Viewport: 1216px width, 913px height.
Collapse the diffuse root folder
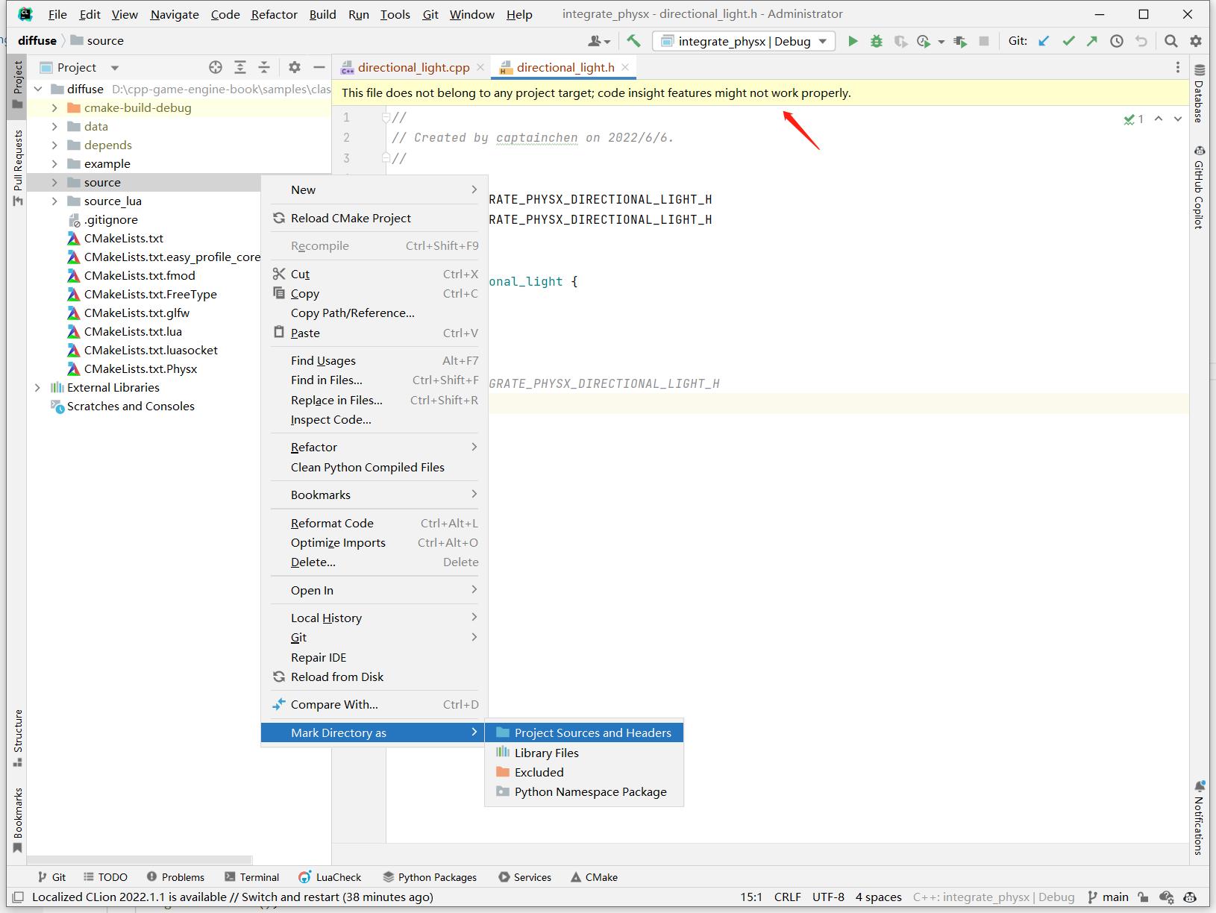pyautogui.click(x=37, y=89)
